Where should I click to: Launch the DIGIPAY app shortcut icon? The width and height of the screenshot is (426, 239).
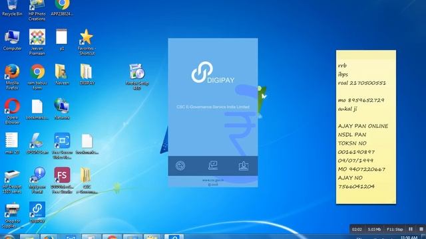(x=37, y=212)
